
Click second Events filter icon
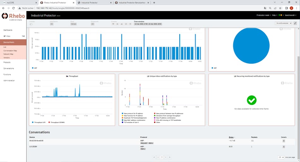[117, 24]
